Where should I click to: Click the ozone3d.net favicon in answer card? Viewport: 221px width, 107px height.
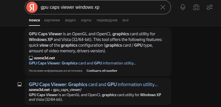click(31, 58)
